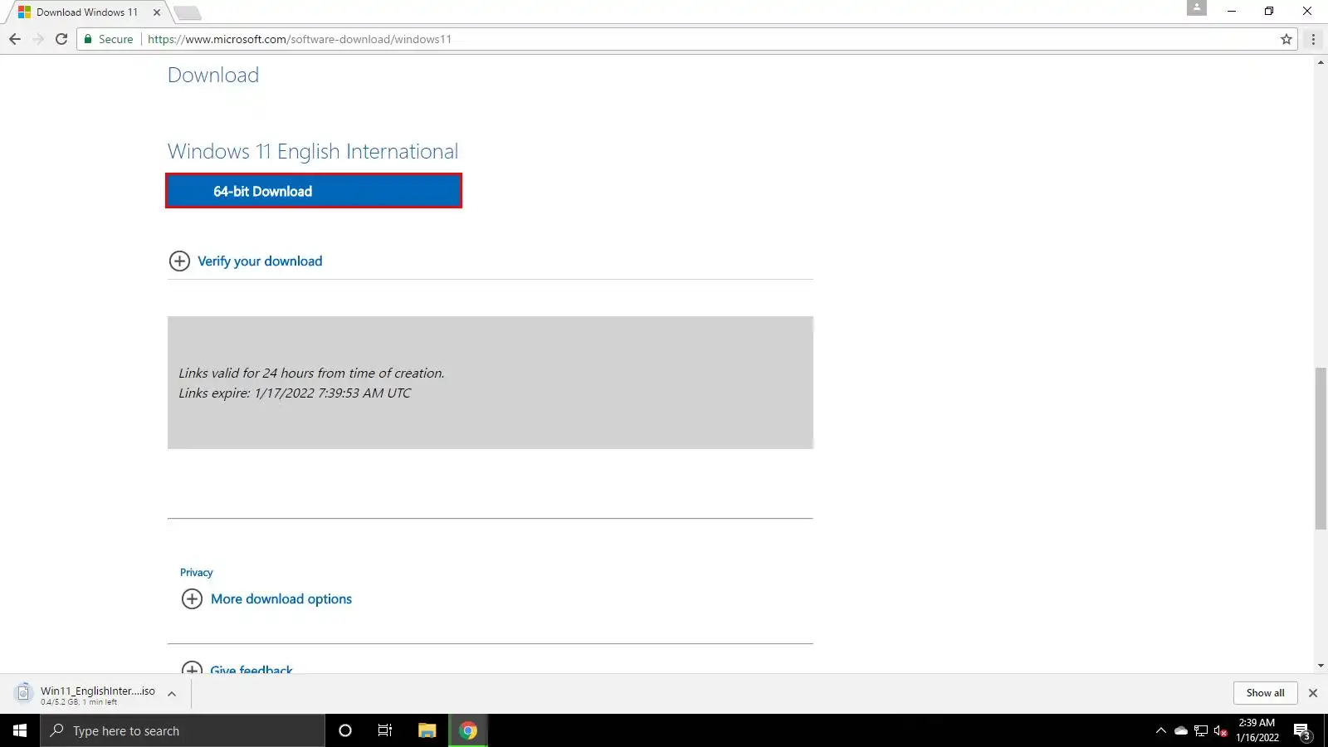1328x747 pixels.
Task: Click the 64-bit Download button
Action: pos(314,191)
